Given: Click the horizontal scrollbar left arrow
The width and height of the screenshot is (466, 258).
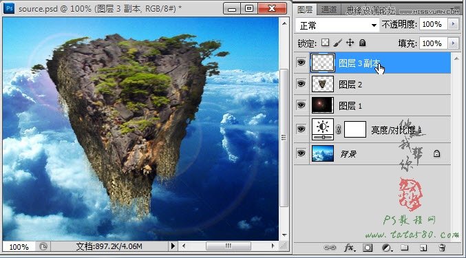Looking at the screenshot, I should click(x=184, y=246).
